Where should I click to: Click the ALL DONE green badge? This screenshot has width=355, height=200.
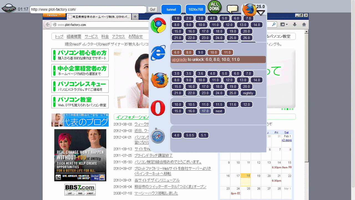(x=215, y=7)
